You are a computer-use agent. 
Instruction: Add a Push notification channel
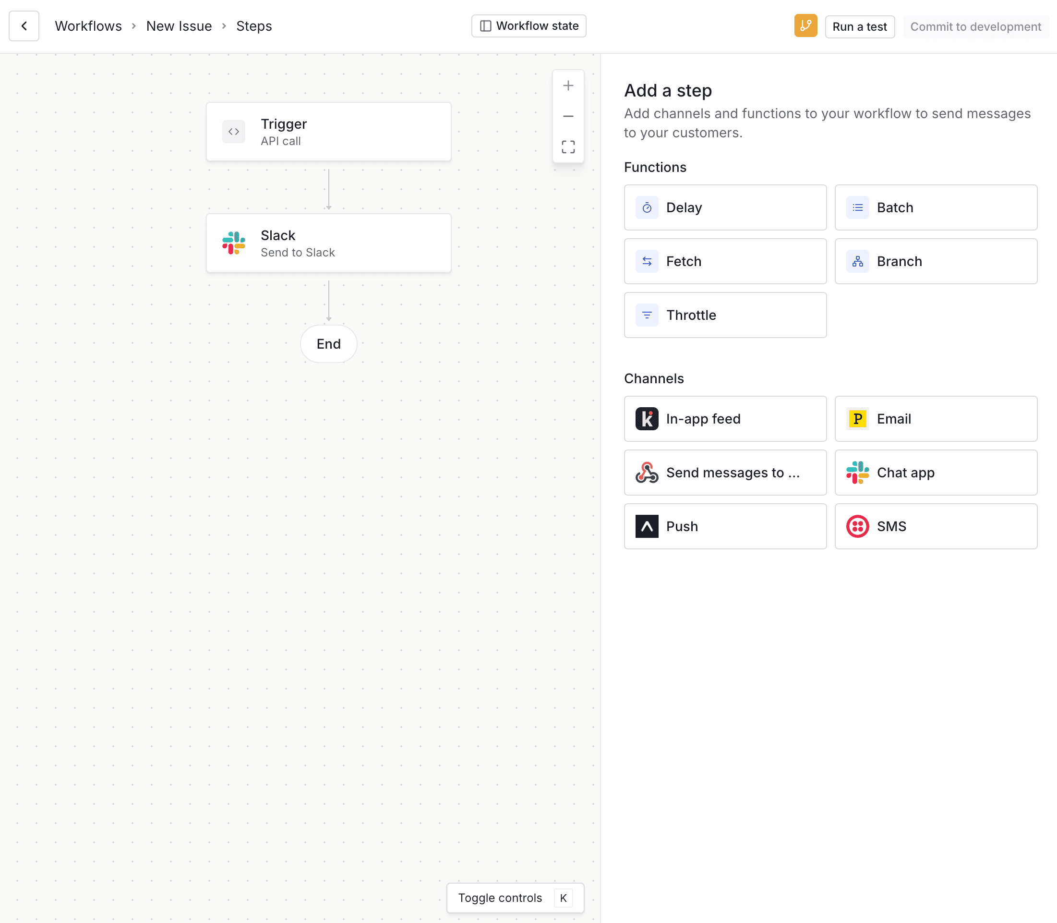724,526
